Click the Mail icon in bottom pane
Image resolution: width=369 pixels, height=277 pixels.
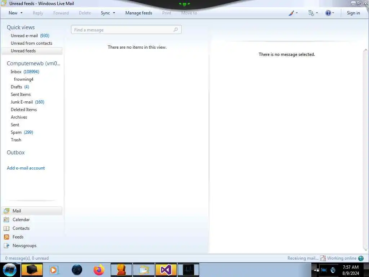tap(6, 211)
